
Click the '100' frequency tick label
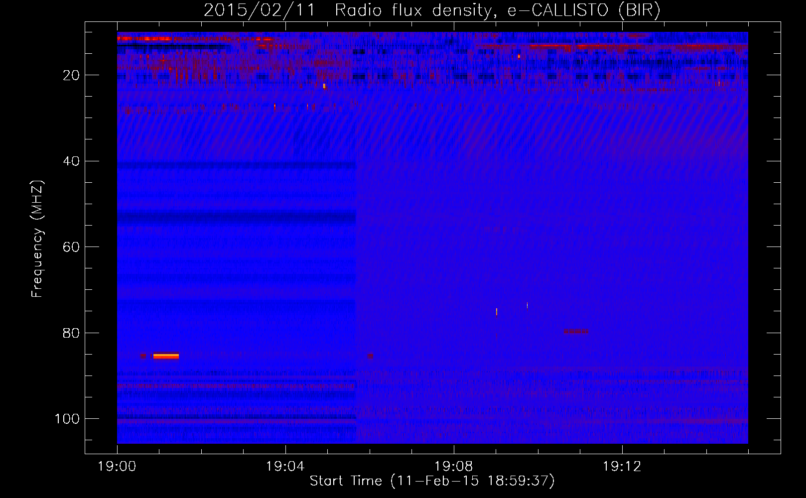pyautogui.click(x=67, y=419)
